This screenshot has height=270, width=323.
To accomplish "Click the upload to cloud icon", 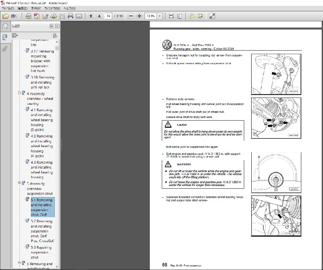I will coord(54,16).
